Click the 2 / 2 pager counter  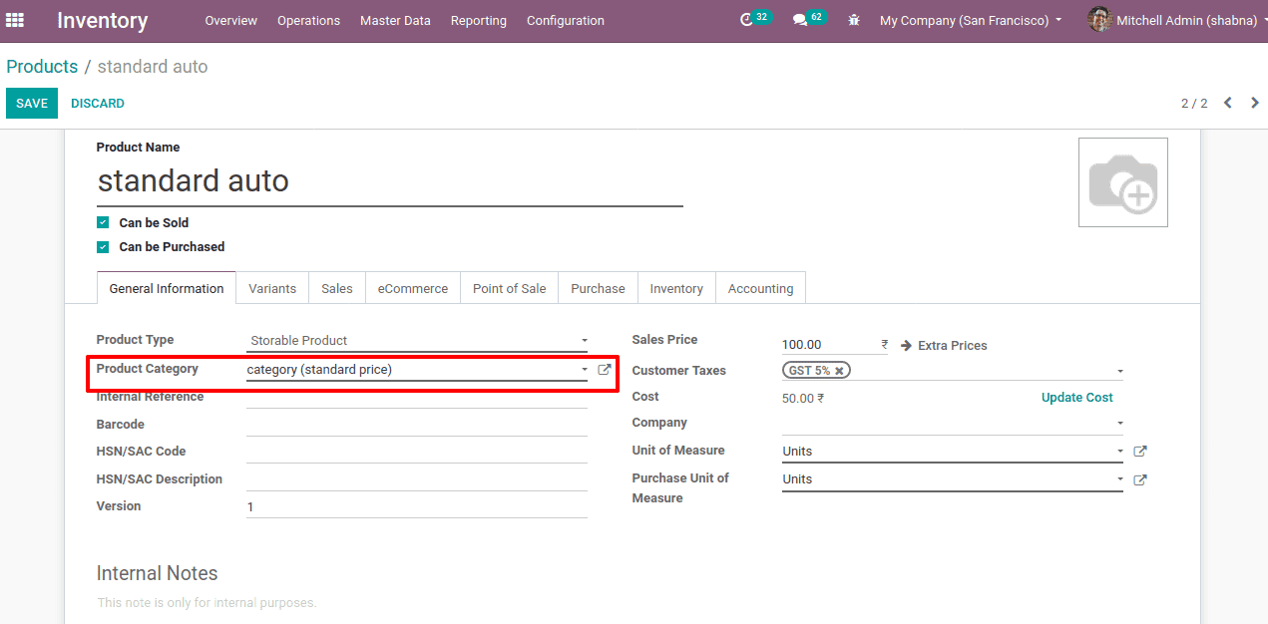[1194, 104]
